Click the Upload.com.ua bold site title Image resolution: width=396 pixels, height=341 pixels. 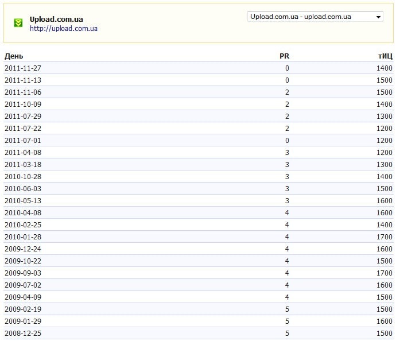coord(56,19)
